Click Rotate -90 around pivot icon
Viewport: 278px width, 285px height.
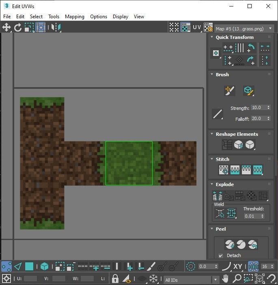point(251,48)
